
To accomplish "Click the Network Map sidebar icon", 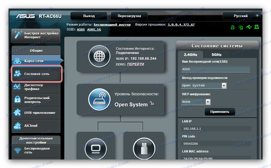I will pyautogui.click(x=17, y=61).
